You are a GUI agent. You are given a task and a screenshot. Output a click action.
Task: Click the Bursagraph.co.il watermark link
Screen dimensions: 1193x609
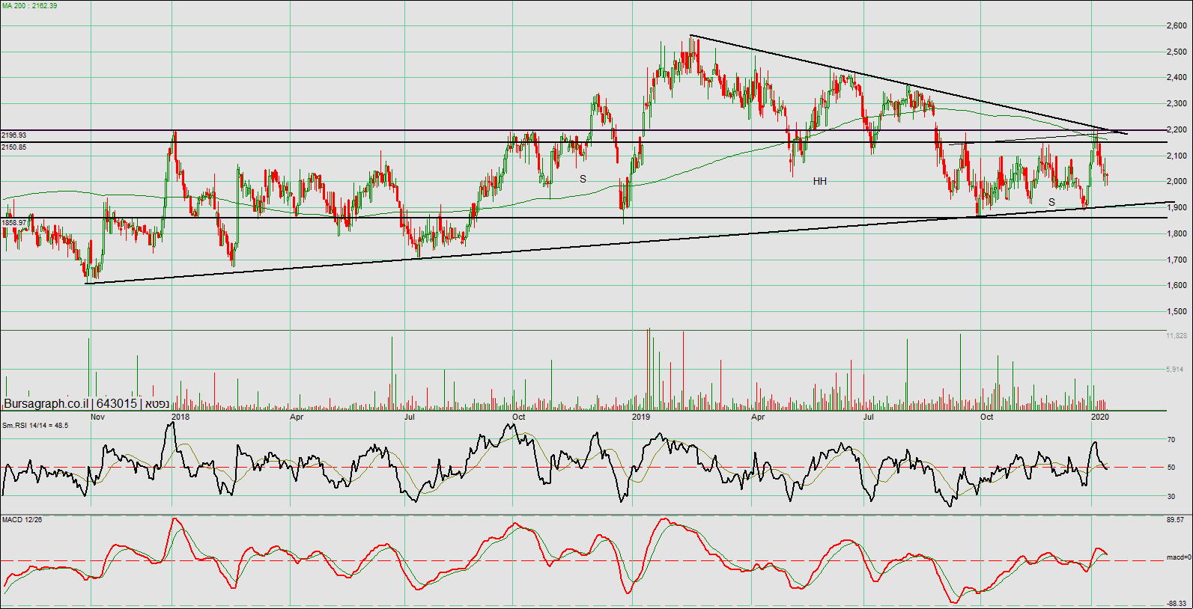pos(46,404)
